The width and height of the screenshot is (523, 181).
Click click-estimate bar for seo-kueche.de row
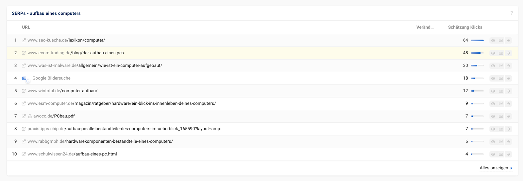pyautogui.click(x=477, y=41)
